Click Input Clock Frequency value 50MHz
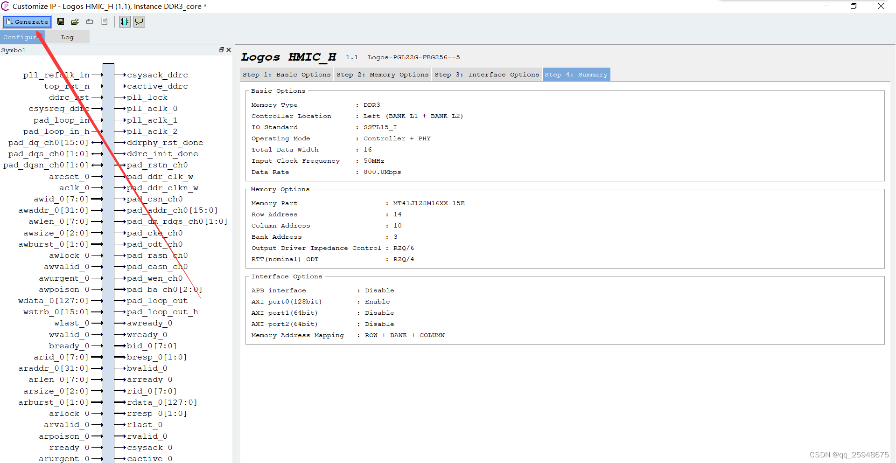 [x=374, y=161]
